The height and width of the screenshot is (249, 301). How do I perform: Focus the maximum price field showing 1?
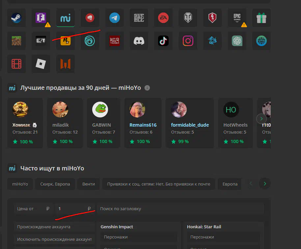pyautogui.click(x=74, y=209)
